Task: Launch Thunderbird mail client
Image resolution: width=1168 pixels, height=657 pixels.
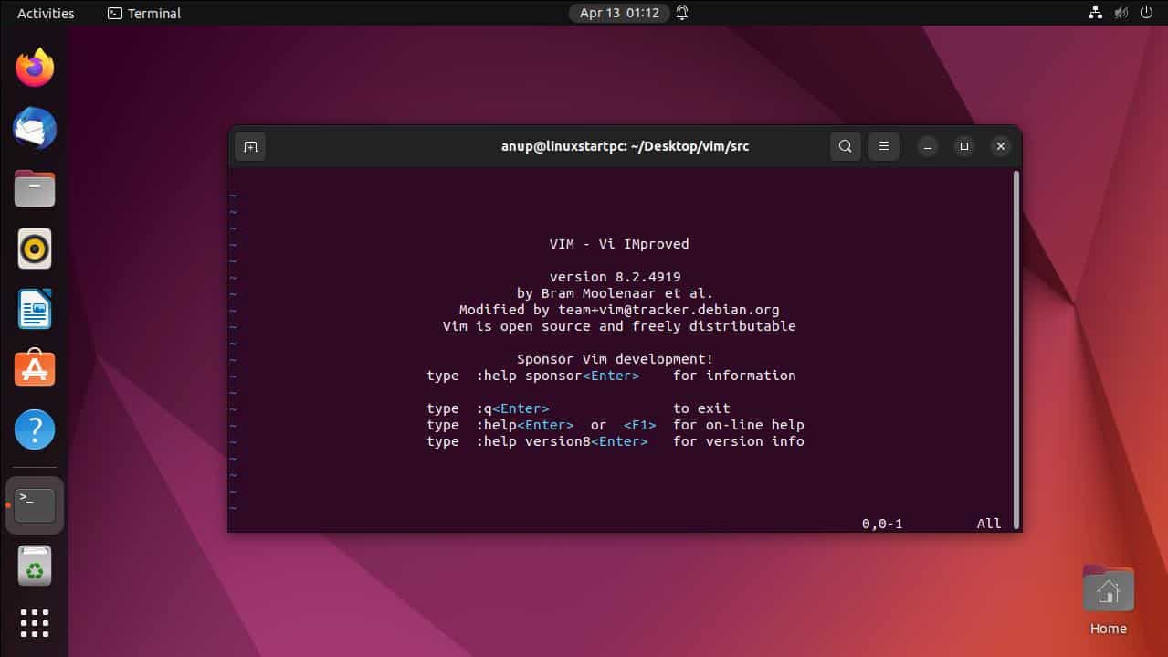Action: [35, 128]
